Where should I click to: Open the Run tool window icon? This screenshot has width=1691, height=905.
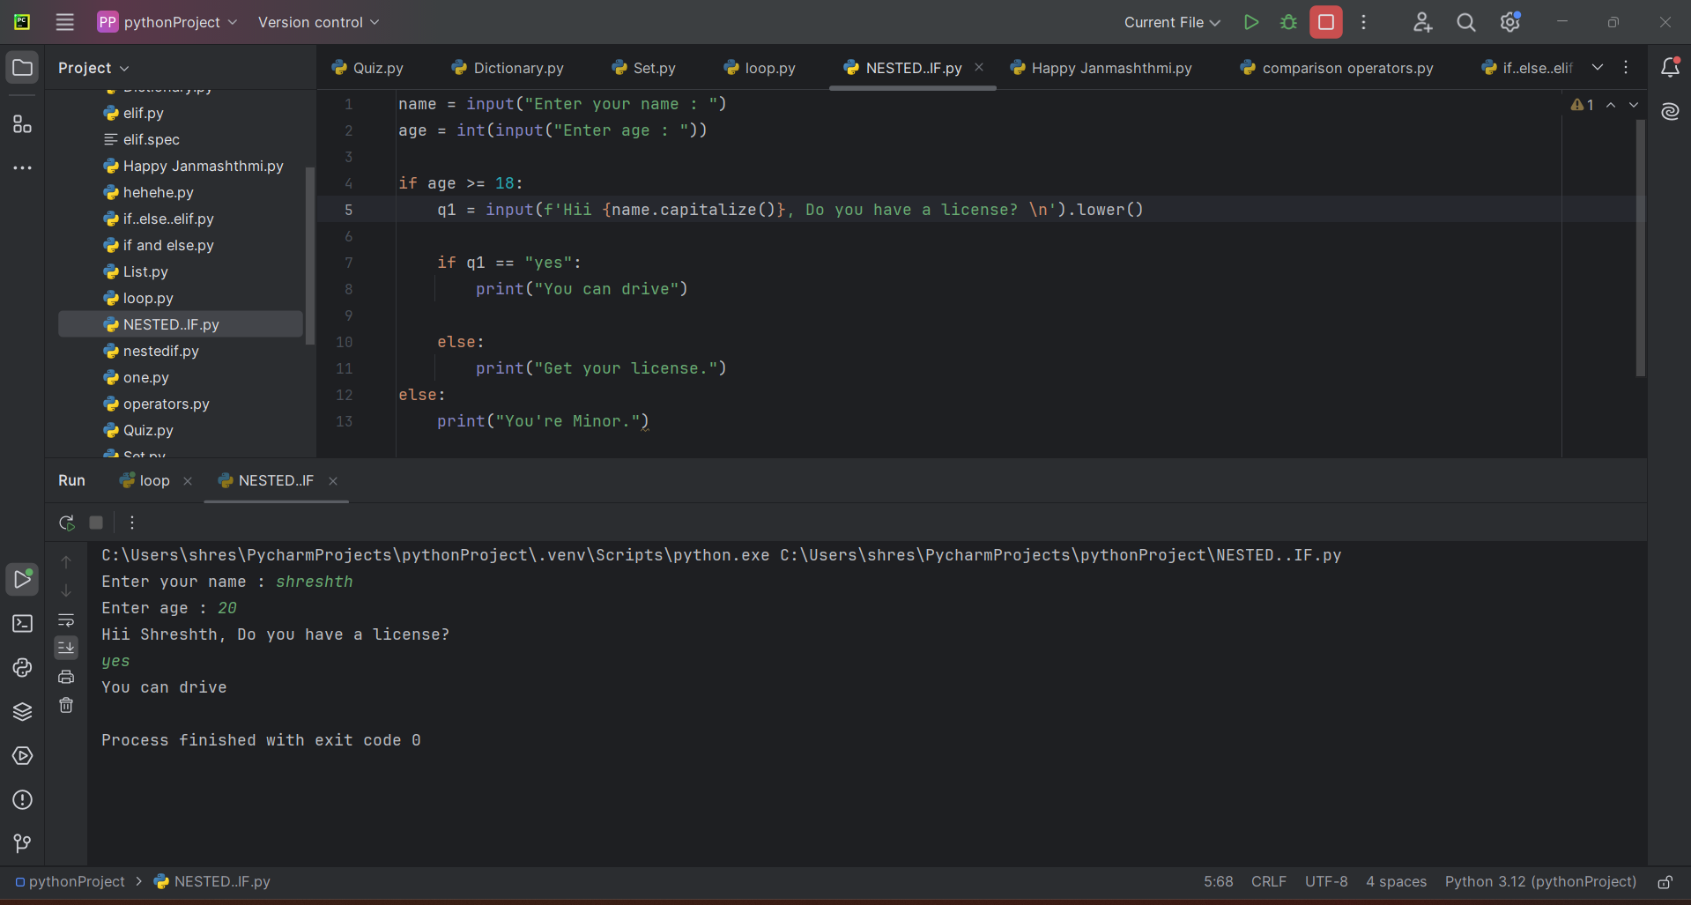pyautogui.click(x=22, y=579)
